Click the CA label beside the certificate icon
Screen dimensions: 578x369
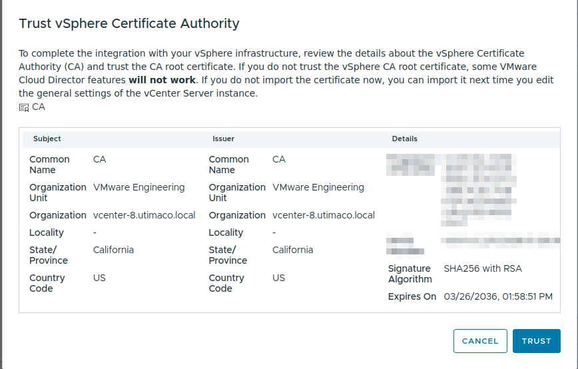[39, 107]
